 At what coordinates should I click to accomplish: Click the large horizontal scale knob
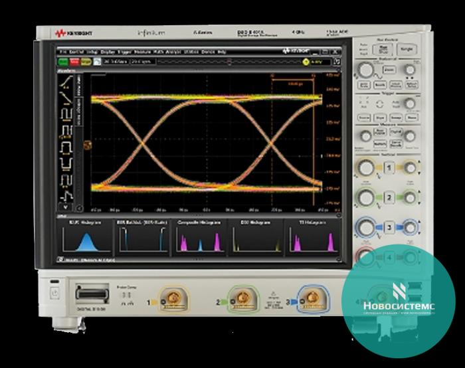pos(365,70)
